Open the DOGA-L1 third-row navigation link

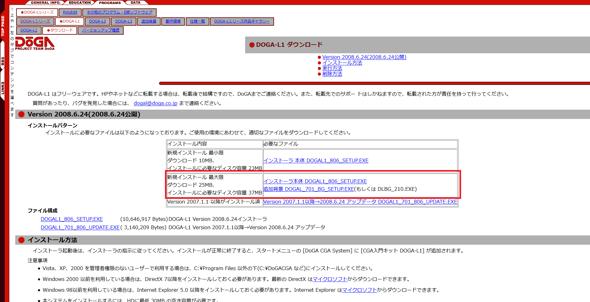pyautogui.click(x=29, y=30)
